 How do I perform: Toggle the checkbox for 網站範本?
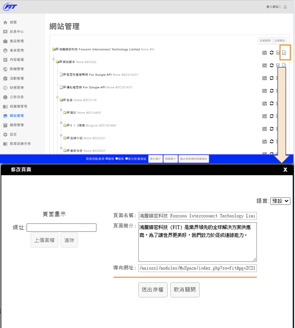61,62
